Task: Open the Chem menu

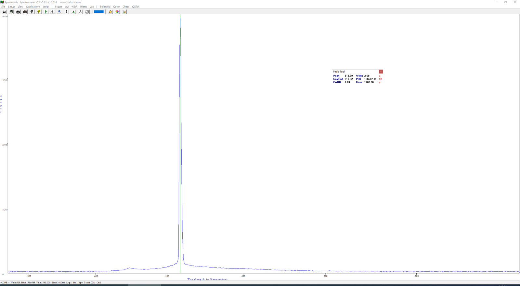Action: (x=126, y=6)
